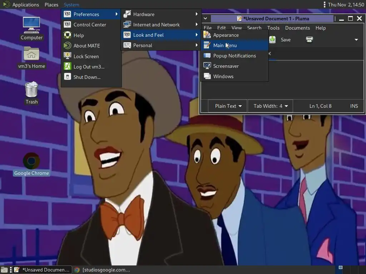Click the Help lifebuoy icon

[68, 35]
